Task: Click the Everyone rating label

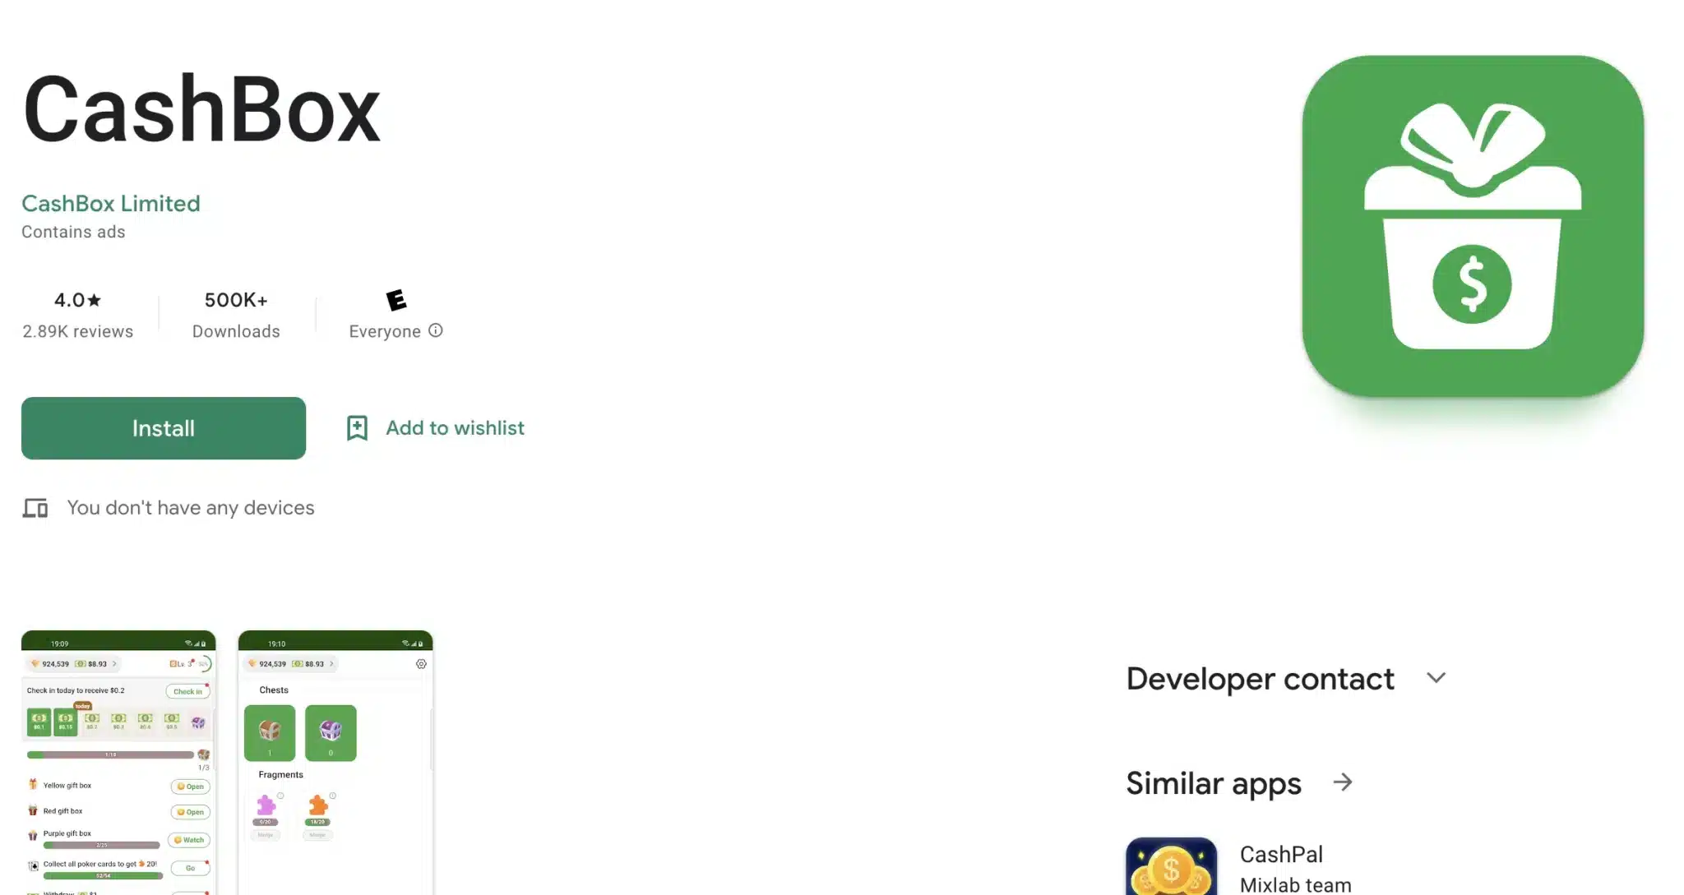Action: point(385,331)
